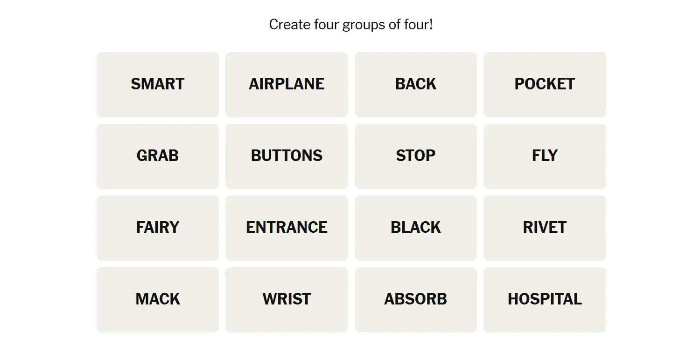Mark the tile reading HOSPITAL
Image resolution: width=700 pixels, height=338 pixels.
(x=545, y=299)
